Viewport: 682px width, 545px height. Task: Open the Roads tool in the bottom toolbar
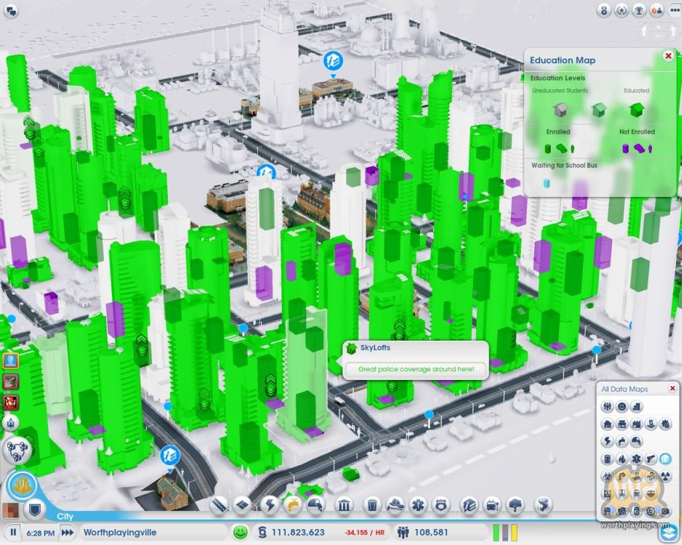pos(220,506)
